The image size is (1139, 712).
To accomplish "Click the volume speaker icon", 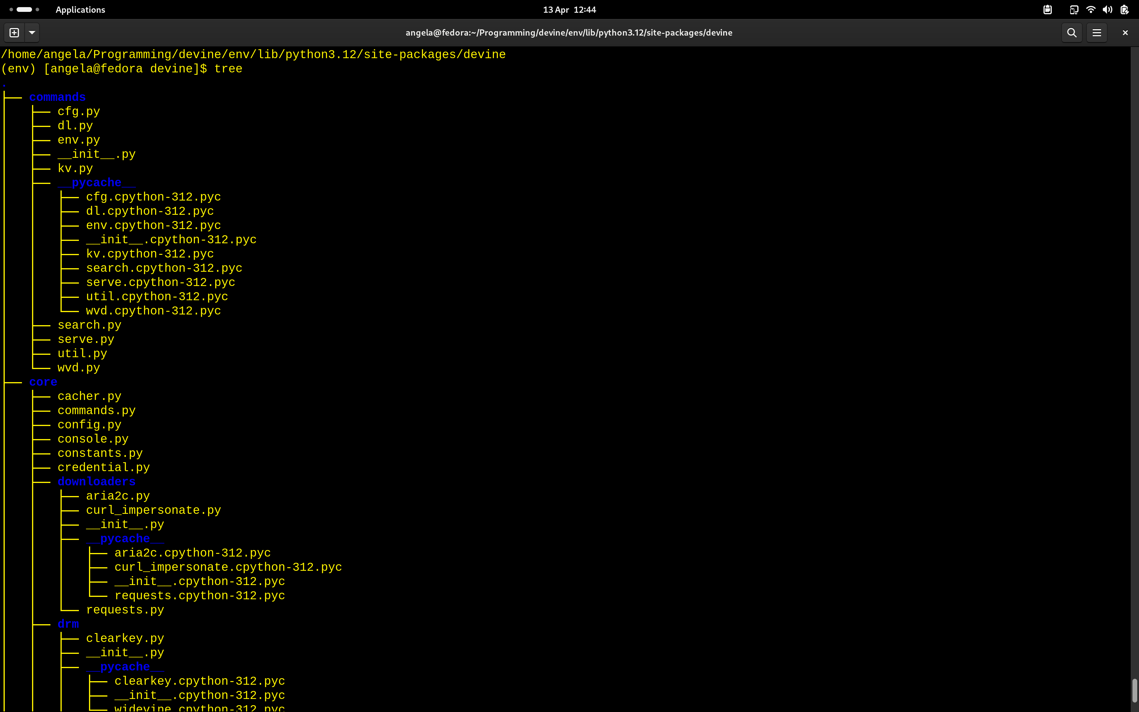I will [x=1107, y=9].
